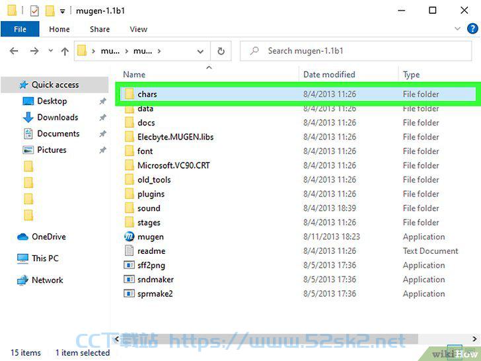Image resolution: width=481 pixels, height=361 pixels.
Task: Select the plugins folder icon
Action: pyautogui.click(x=129, y=194)
